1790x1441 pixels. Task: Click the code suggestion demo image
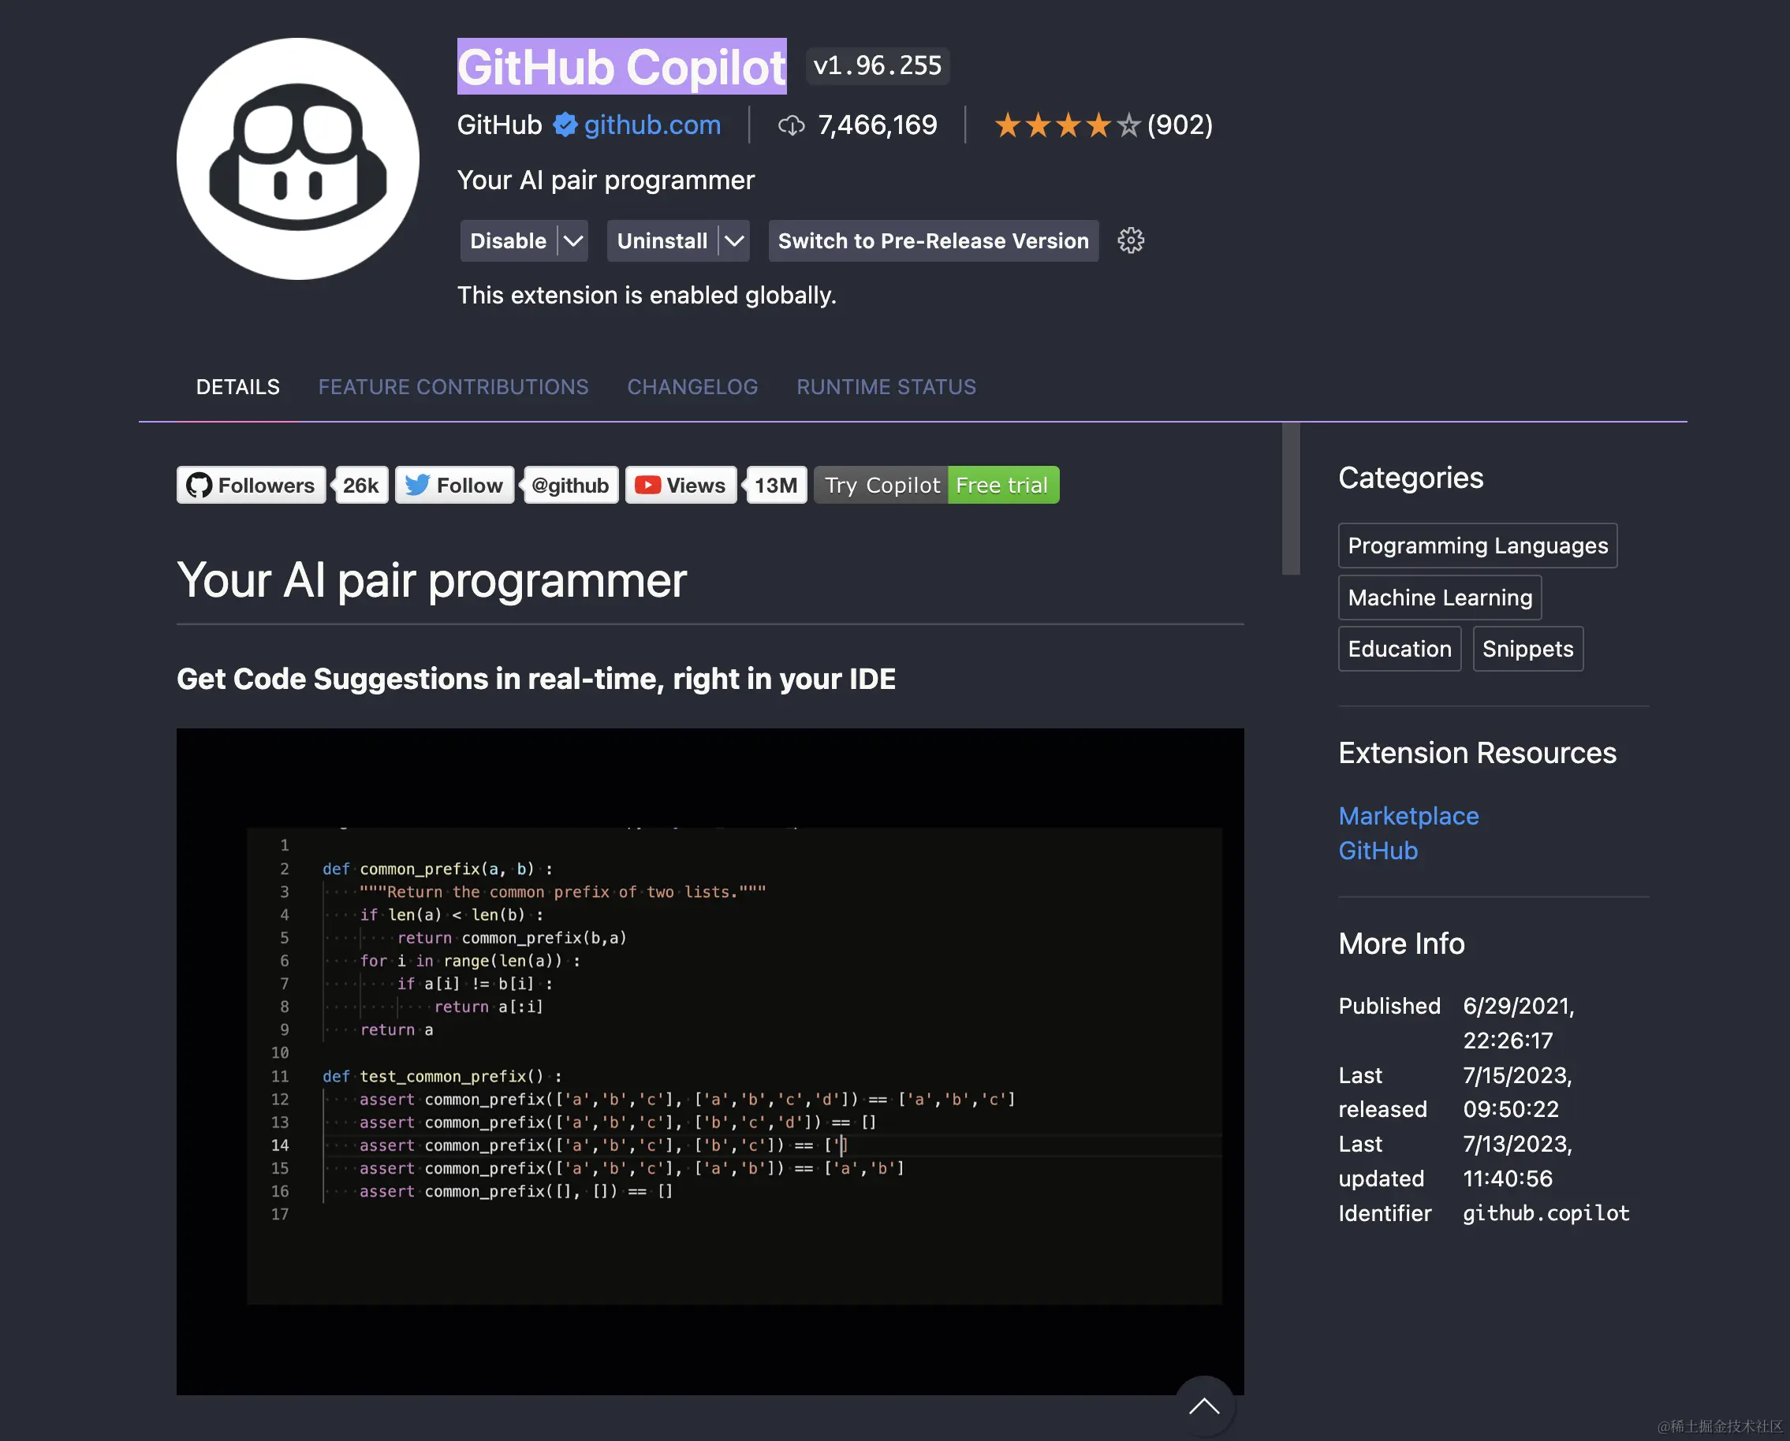click(709, 1061)
